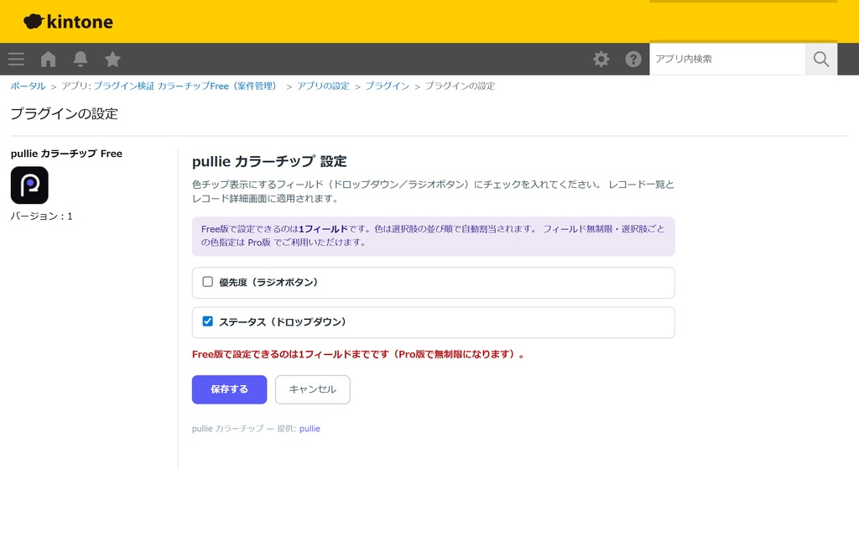Click the キャンセル button

coord(312,389)
